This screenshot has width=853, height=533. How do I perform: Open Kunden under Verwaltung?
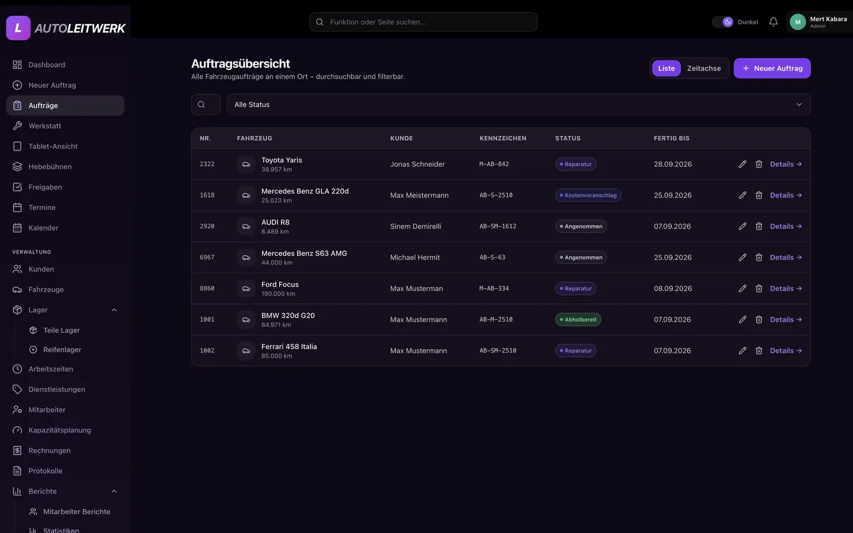point(65,269)
